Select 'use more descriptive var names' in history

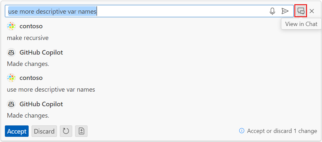pos(51,89)
